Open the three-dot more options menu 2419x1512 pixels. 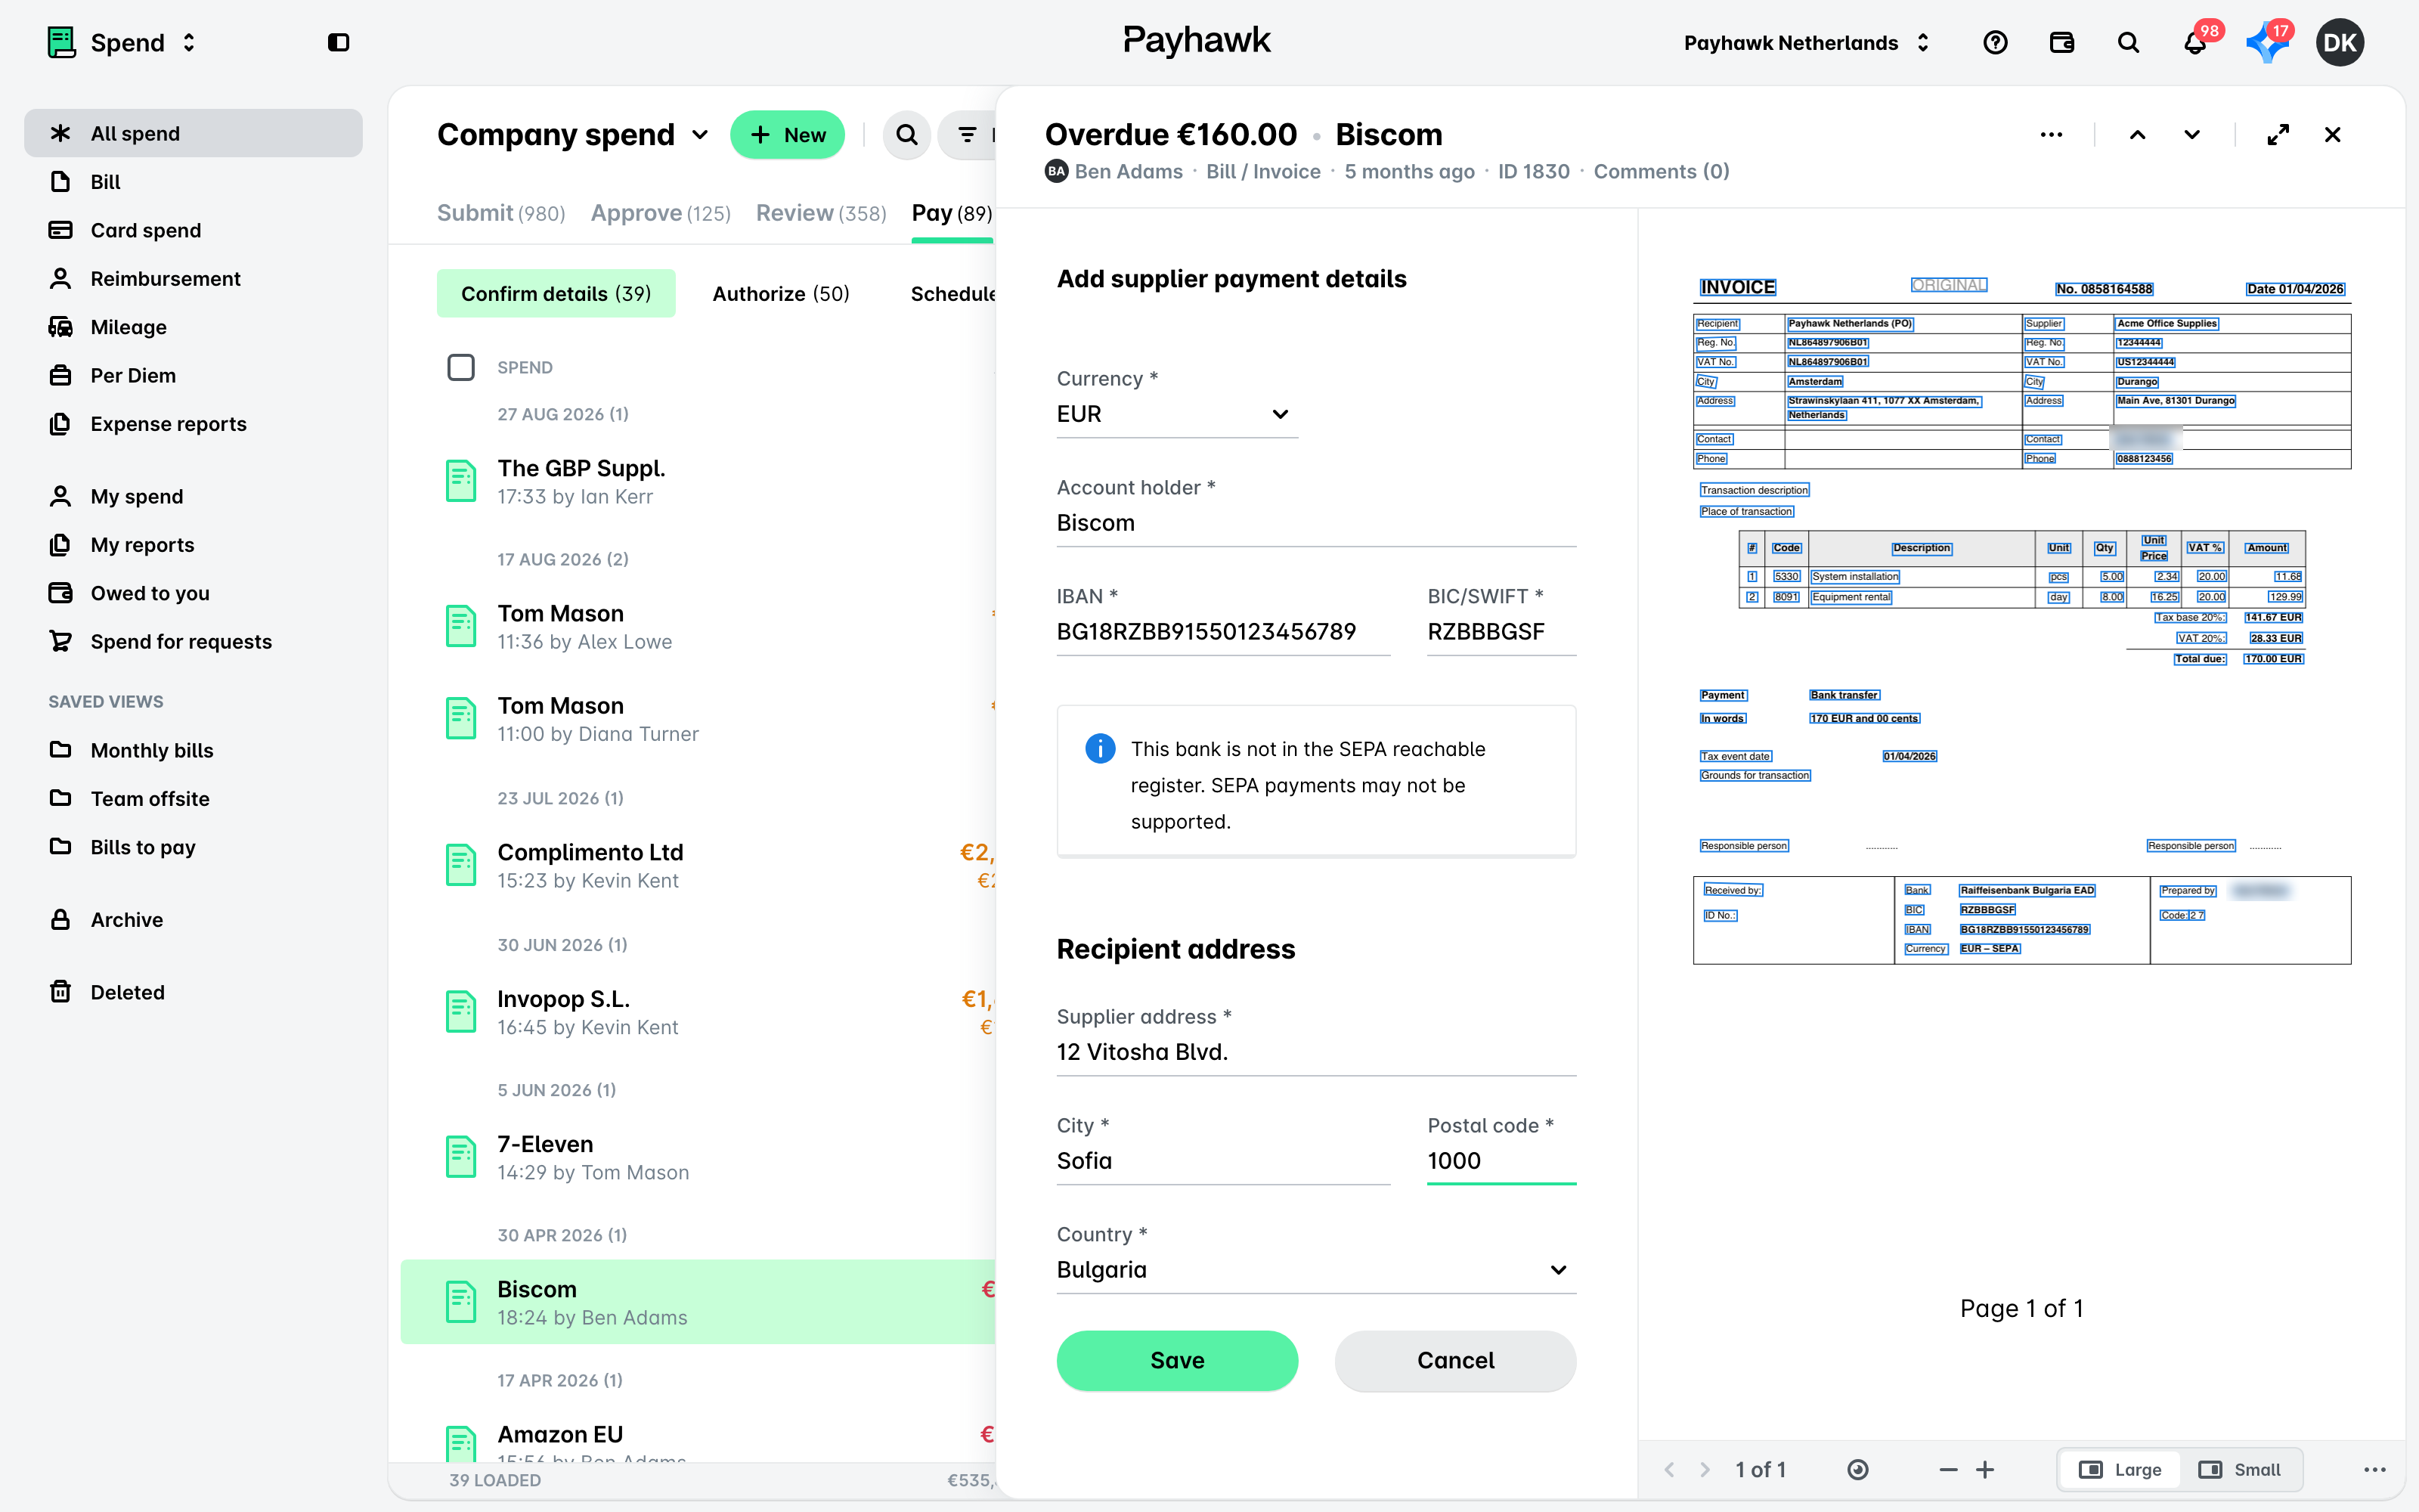[x=2051, y=135]
